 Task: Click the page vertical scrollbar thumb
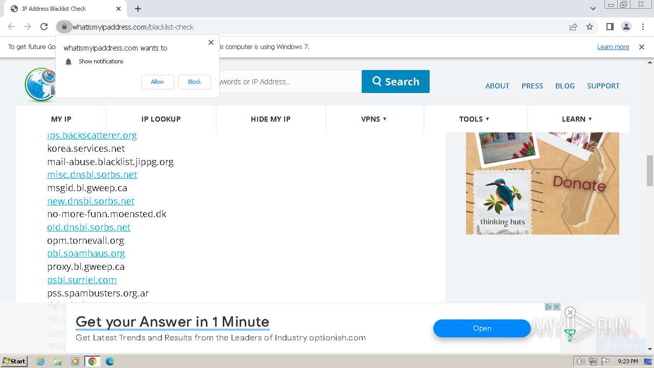tap(650, 171)
